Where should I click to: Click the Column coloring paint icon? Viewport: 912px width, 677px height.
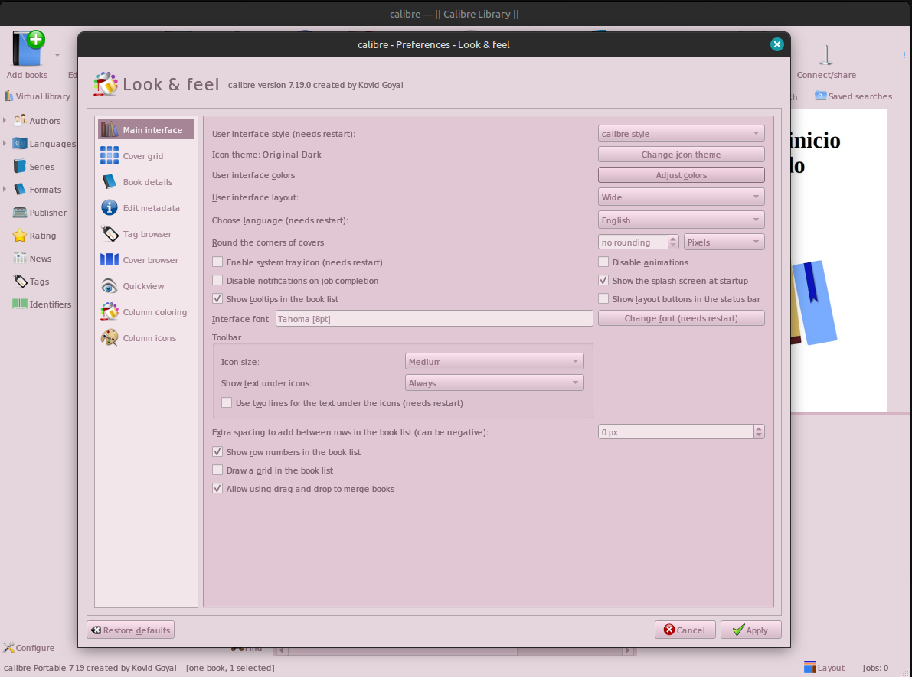point(110,312)
